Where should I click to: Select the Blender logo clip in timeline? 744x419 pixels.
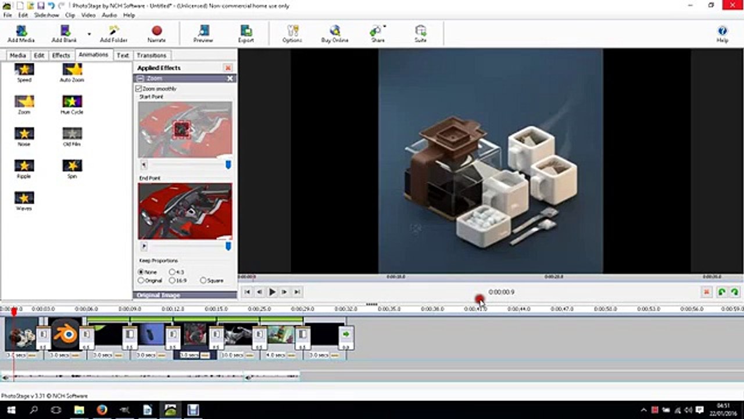65,333
